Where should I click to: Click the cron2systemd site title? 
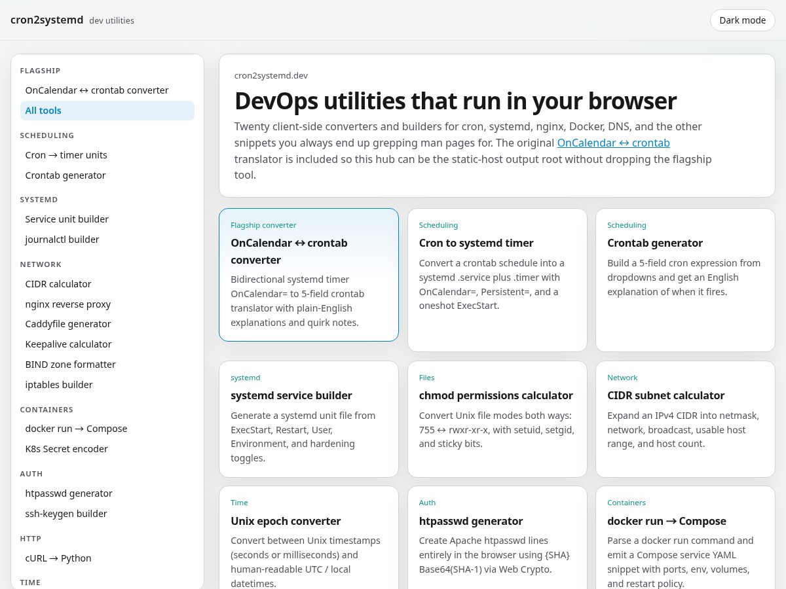47,20
